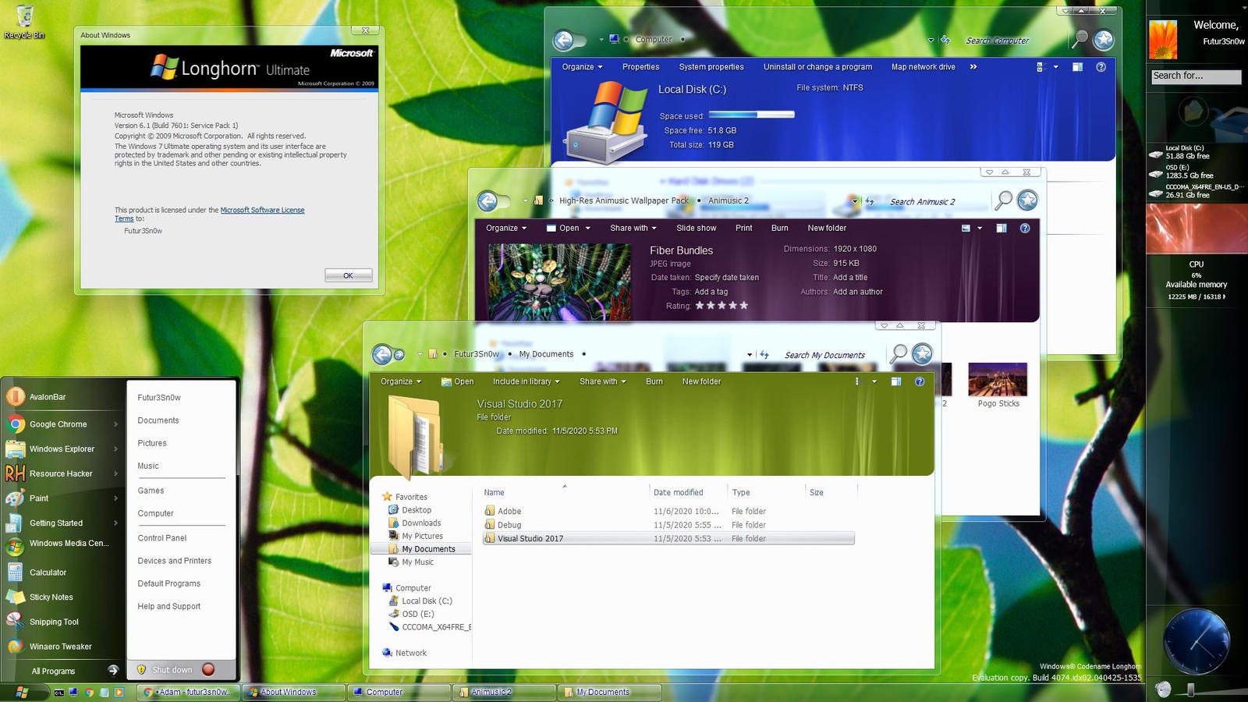Toggle preview pane icon in My Documents window
The height and width of the screenshot is (702, 1248).
pyautogui.click(x=896, y=381)
